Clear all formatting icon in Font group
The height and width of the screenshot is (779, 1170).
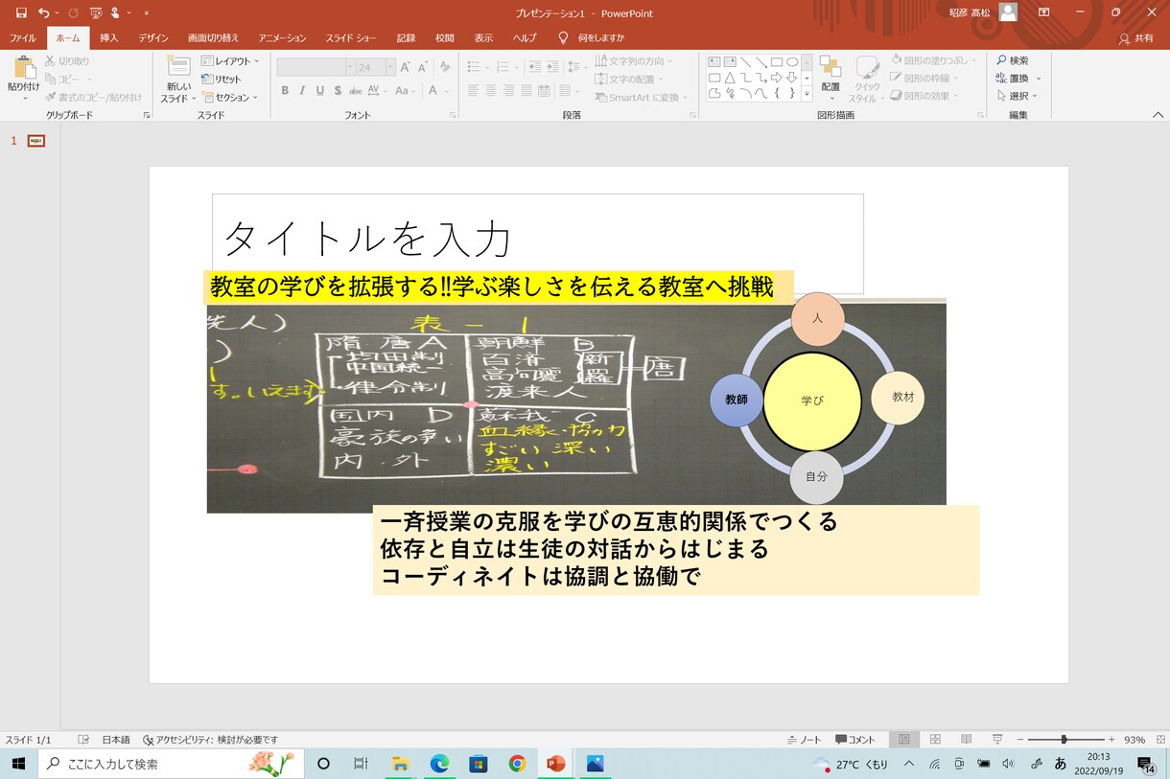(446, 67)
